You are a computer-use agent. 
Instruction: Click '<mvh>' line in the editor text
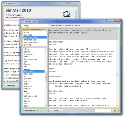click(52, 69)
